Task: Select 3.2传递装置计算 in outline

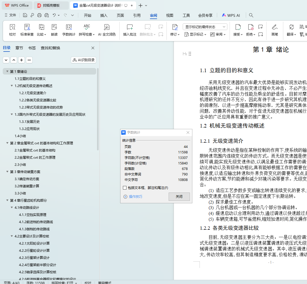Action: click(27, 186)
